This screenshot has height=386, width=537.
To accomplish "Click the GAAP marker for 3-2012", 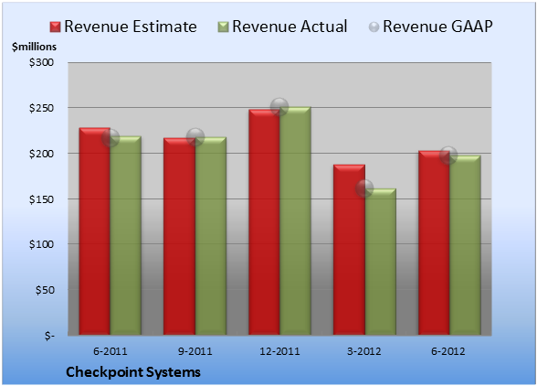I will point(364,188).
